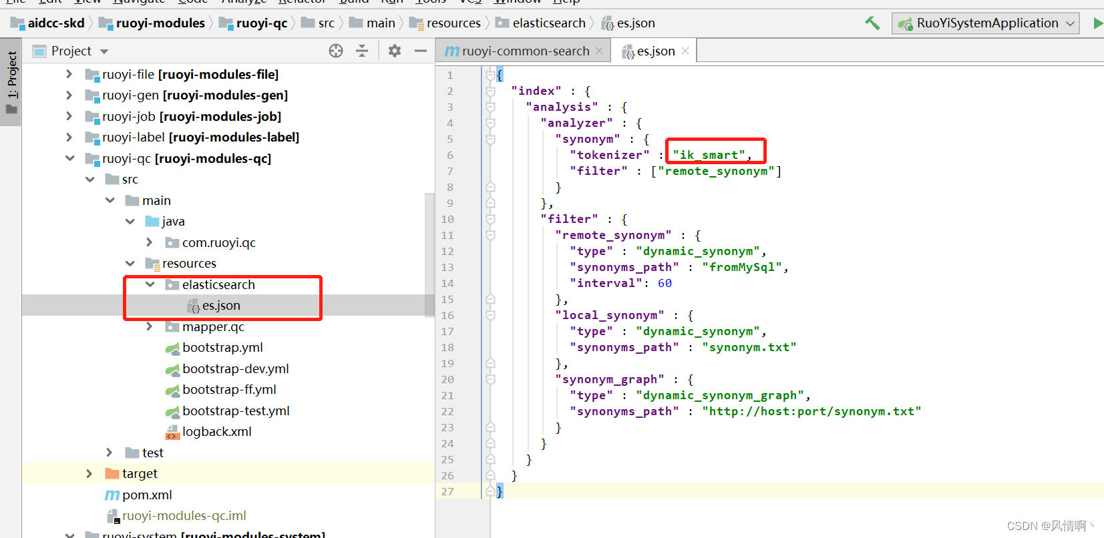Open the Project view dropdown arrow
Viewport: 1104px width, 538px height.
click(x=104, y=51)
